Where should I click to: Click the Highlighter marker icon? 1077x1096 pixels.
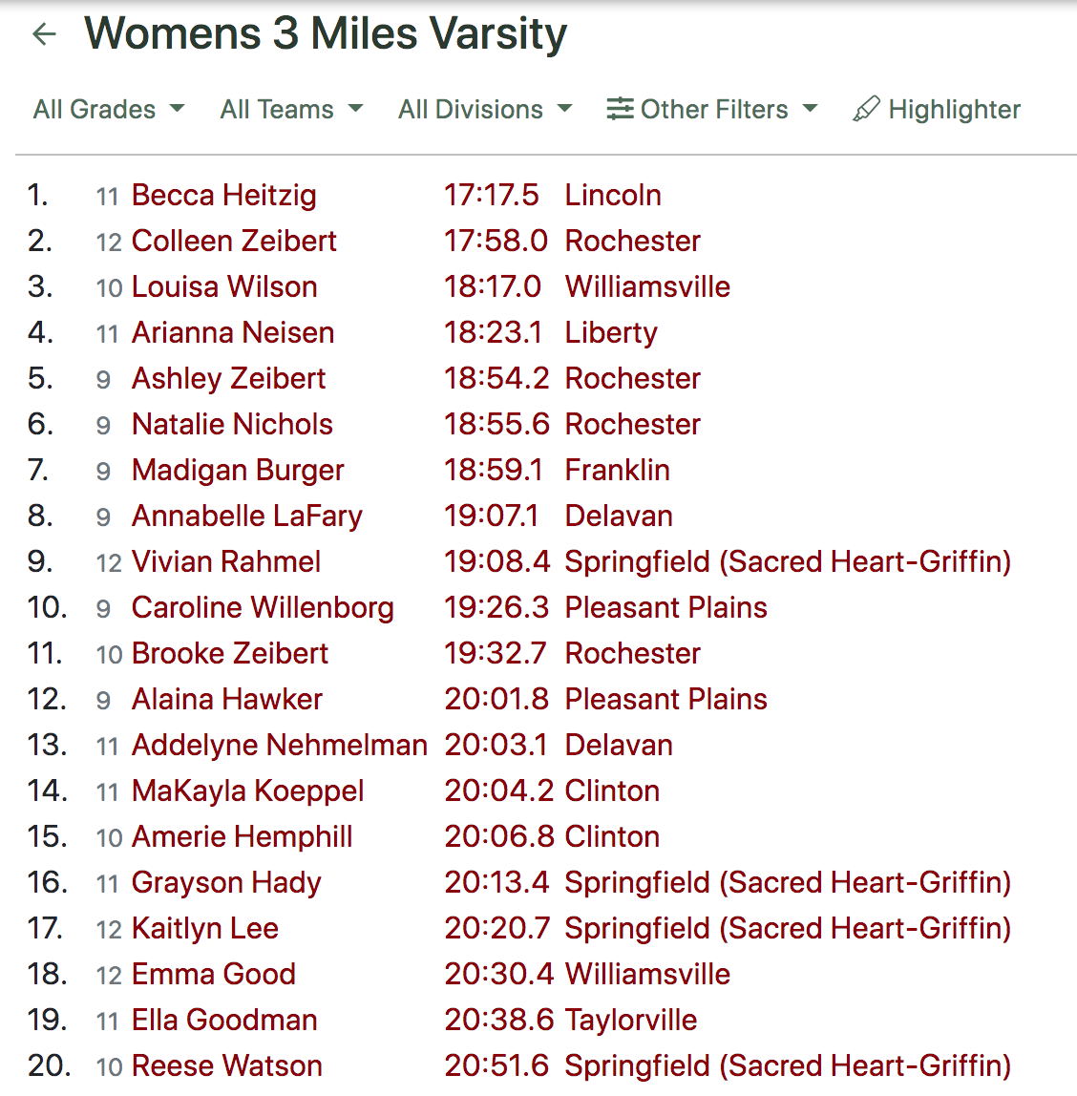[x=866, y=109]
